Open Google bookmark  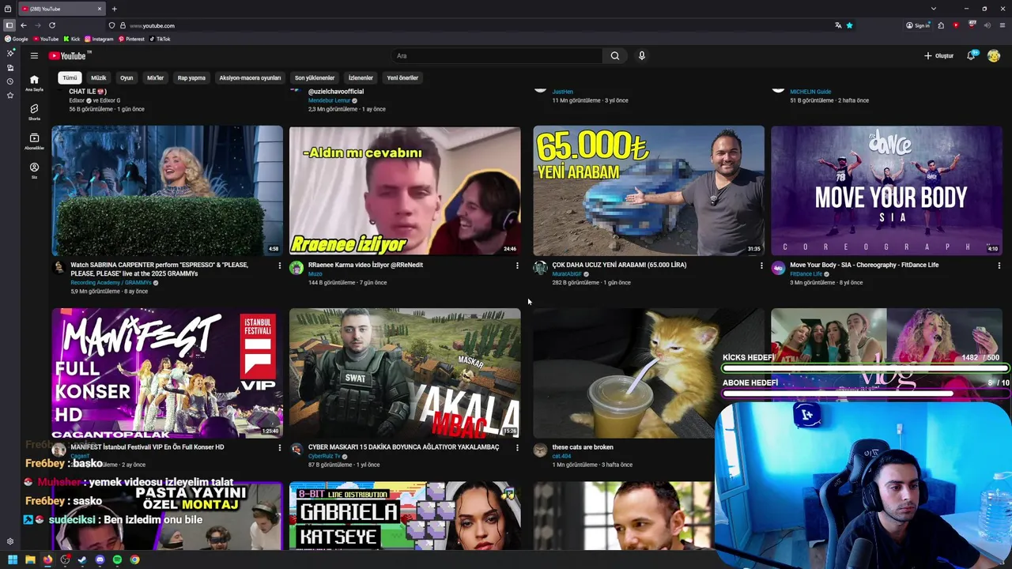coord(17,39)
